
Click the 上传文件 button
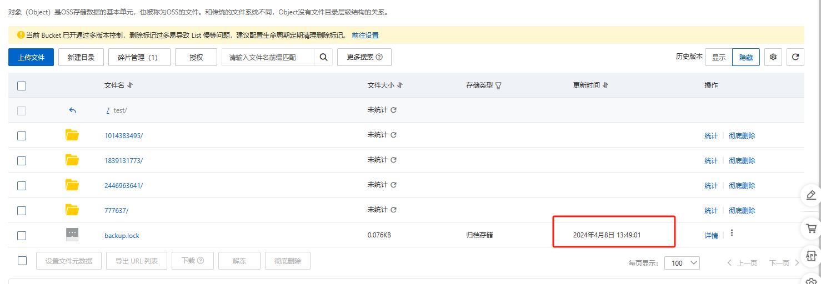[x=31, y=57]
